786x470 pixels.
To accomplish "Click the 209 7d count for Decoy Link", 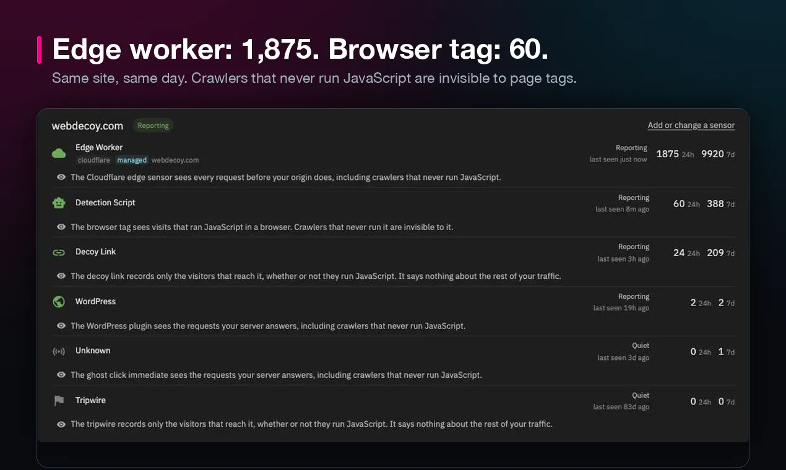I will 721,253.
